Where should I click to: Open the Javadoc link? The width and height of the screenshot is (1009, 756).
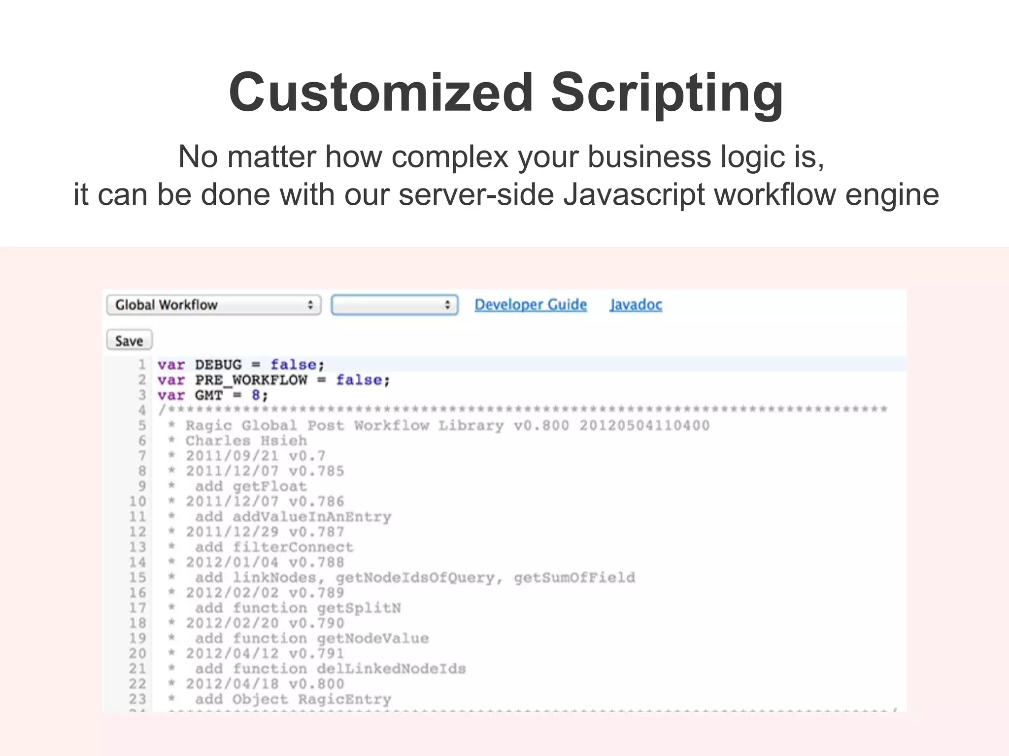[636, 305]
